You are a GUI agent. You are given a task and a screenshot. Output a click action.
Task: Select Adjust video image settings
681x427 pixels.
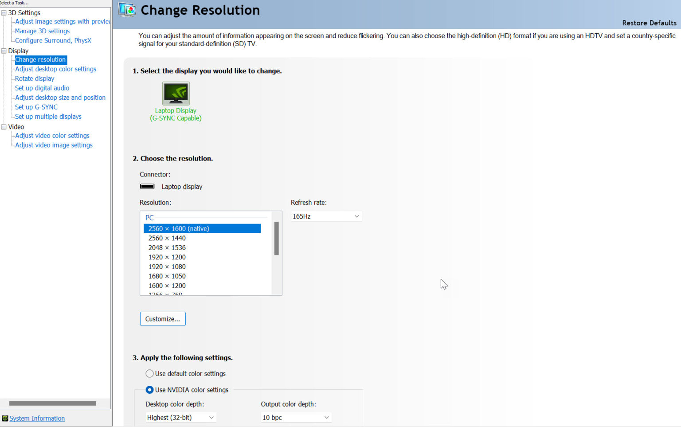pyautogui.click(x=53, y=145)
